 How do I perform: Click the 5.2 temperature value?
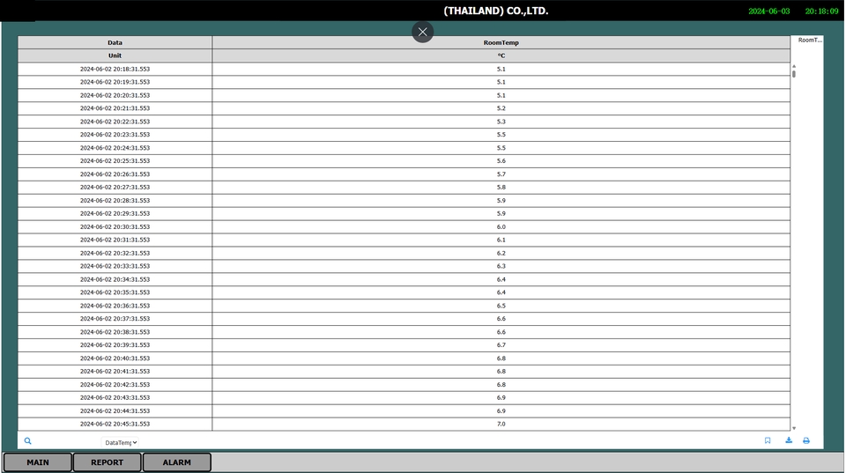pos(501,108)
